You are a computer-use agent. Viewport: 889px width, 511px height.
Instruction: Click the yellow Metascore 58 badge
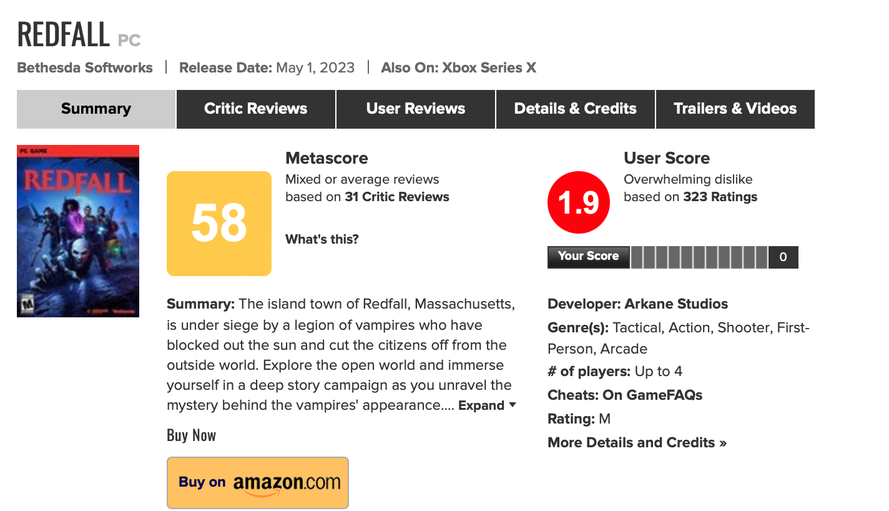tap(219, 223)
